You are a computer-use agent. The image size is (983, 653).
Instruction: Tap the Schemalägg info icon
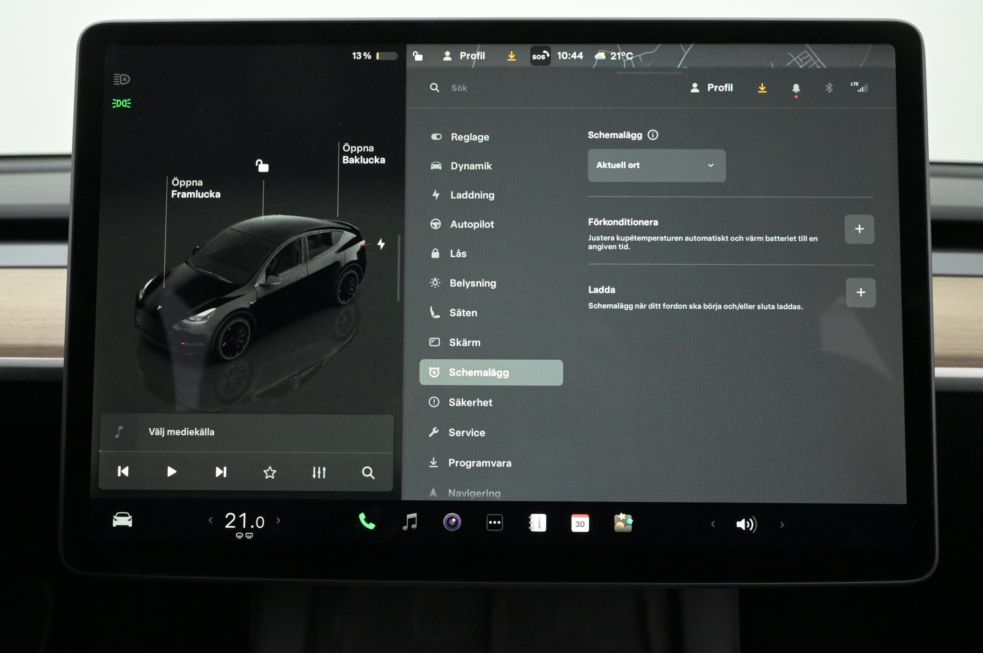pos(653,135)
